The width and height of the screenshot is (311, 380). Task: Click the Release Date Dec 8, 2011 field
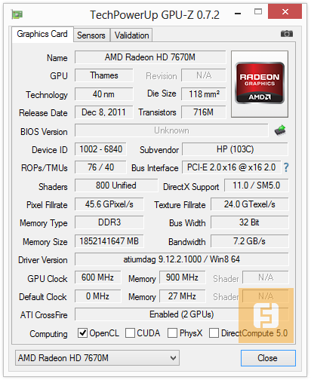pos(104,112)
